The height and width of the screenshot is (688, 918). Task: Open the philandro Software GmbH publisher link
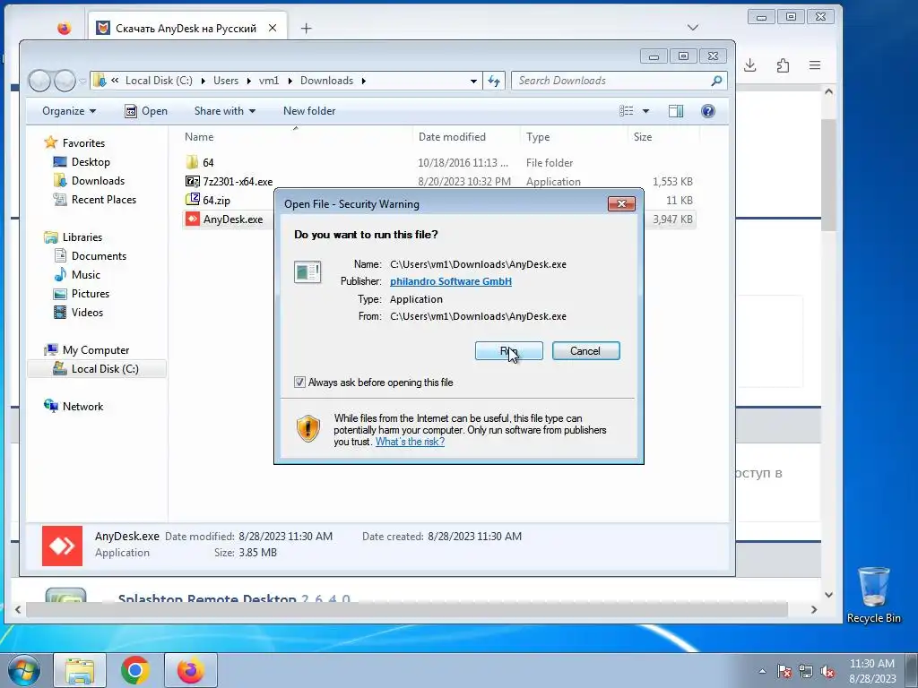click(x=451, y=281)
